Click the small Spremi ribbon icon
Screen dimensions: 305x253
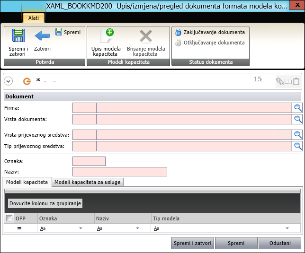pos(59,32)
